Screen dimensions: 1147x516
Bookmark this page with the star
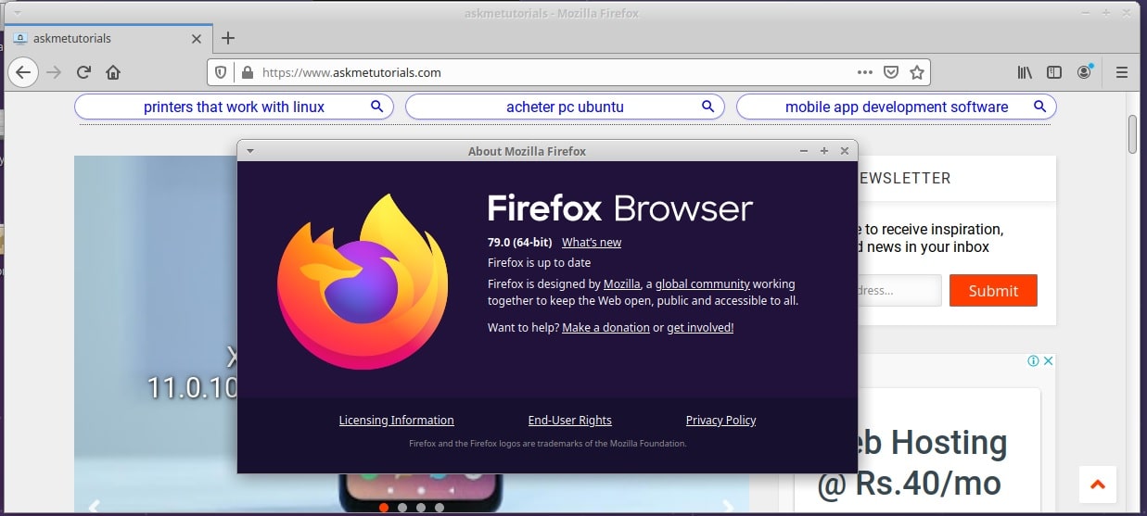917,71
